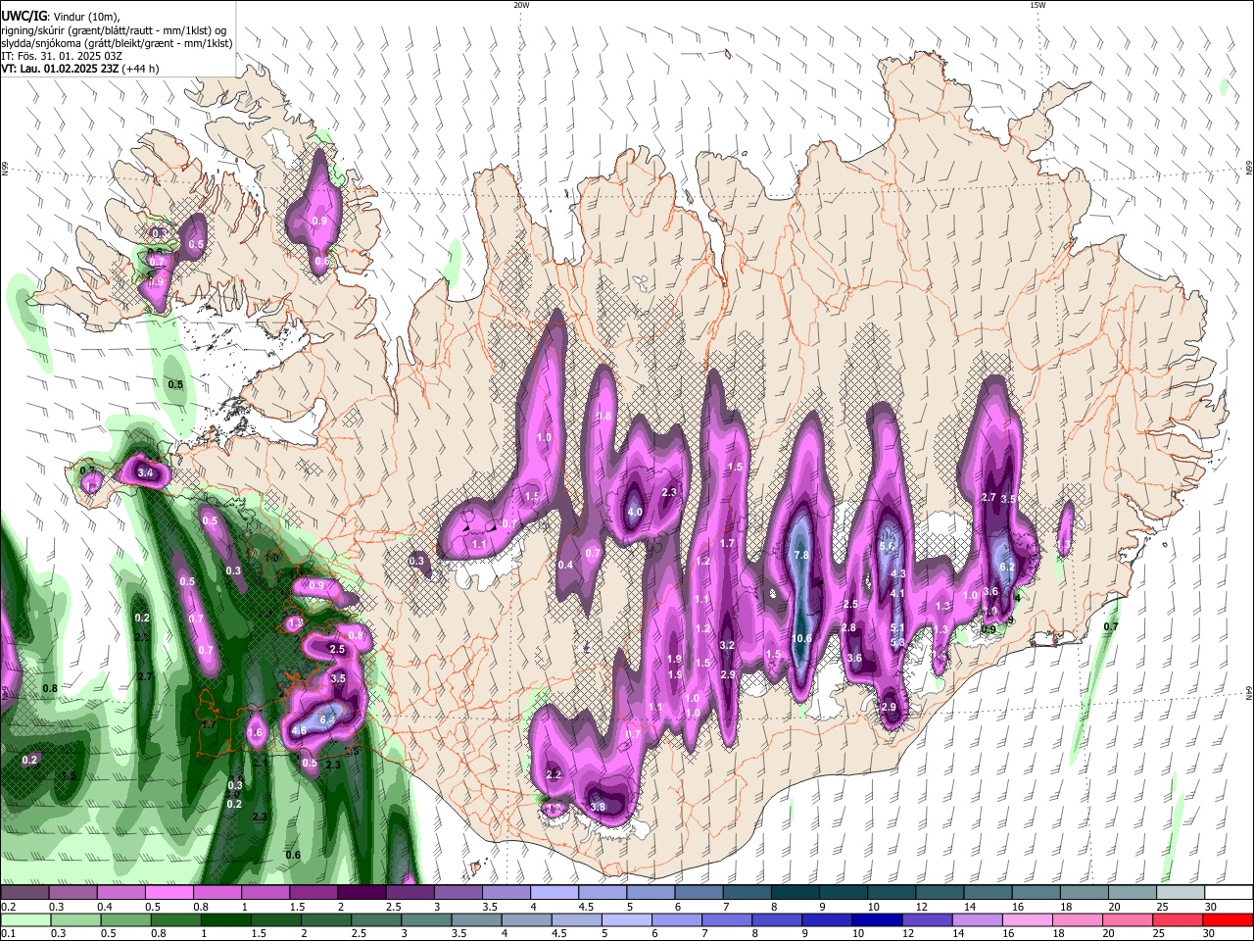The width and height of the screenshot is (1254, 941).
Task: Pick the grey-green swatch labeled 3 in lower legend
Action: click(x=426, y=919)
